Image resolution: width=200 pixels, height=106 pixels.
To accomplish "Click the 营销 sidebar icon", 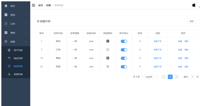I will tap(6, 33).
